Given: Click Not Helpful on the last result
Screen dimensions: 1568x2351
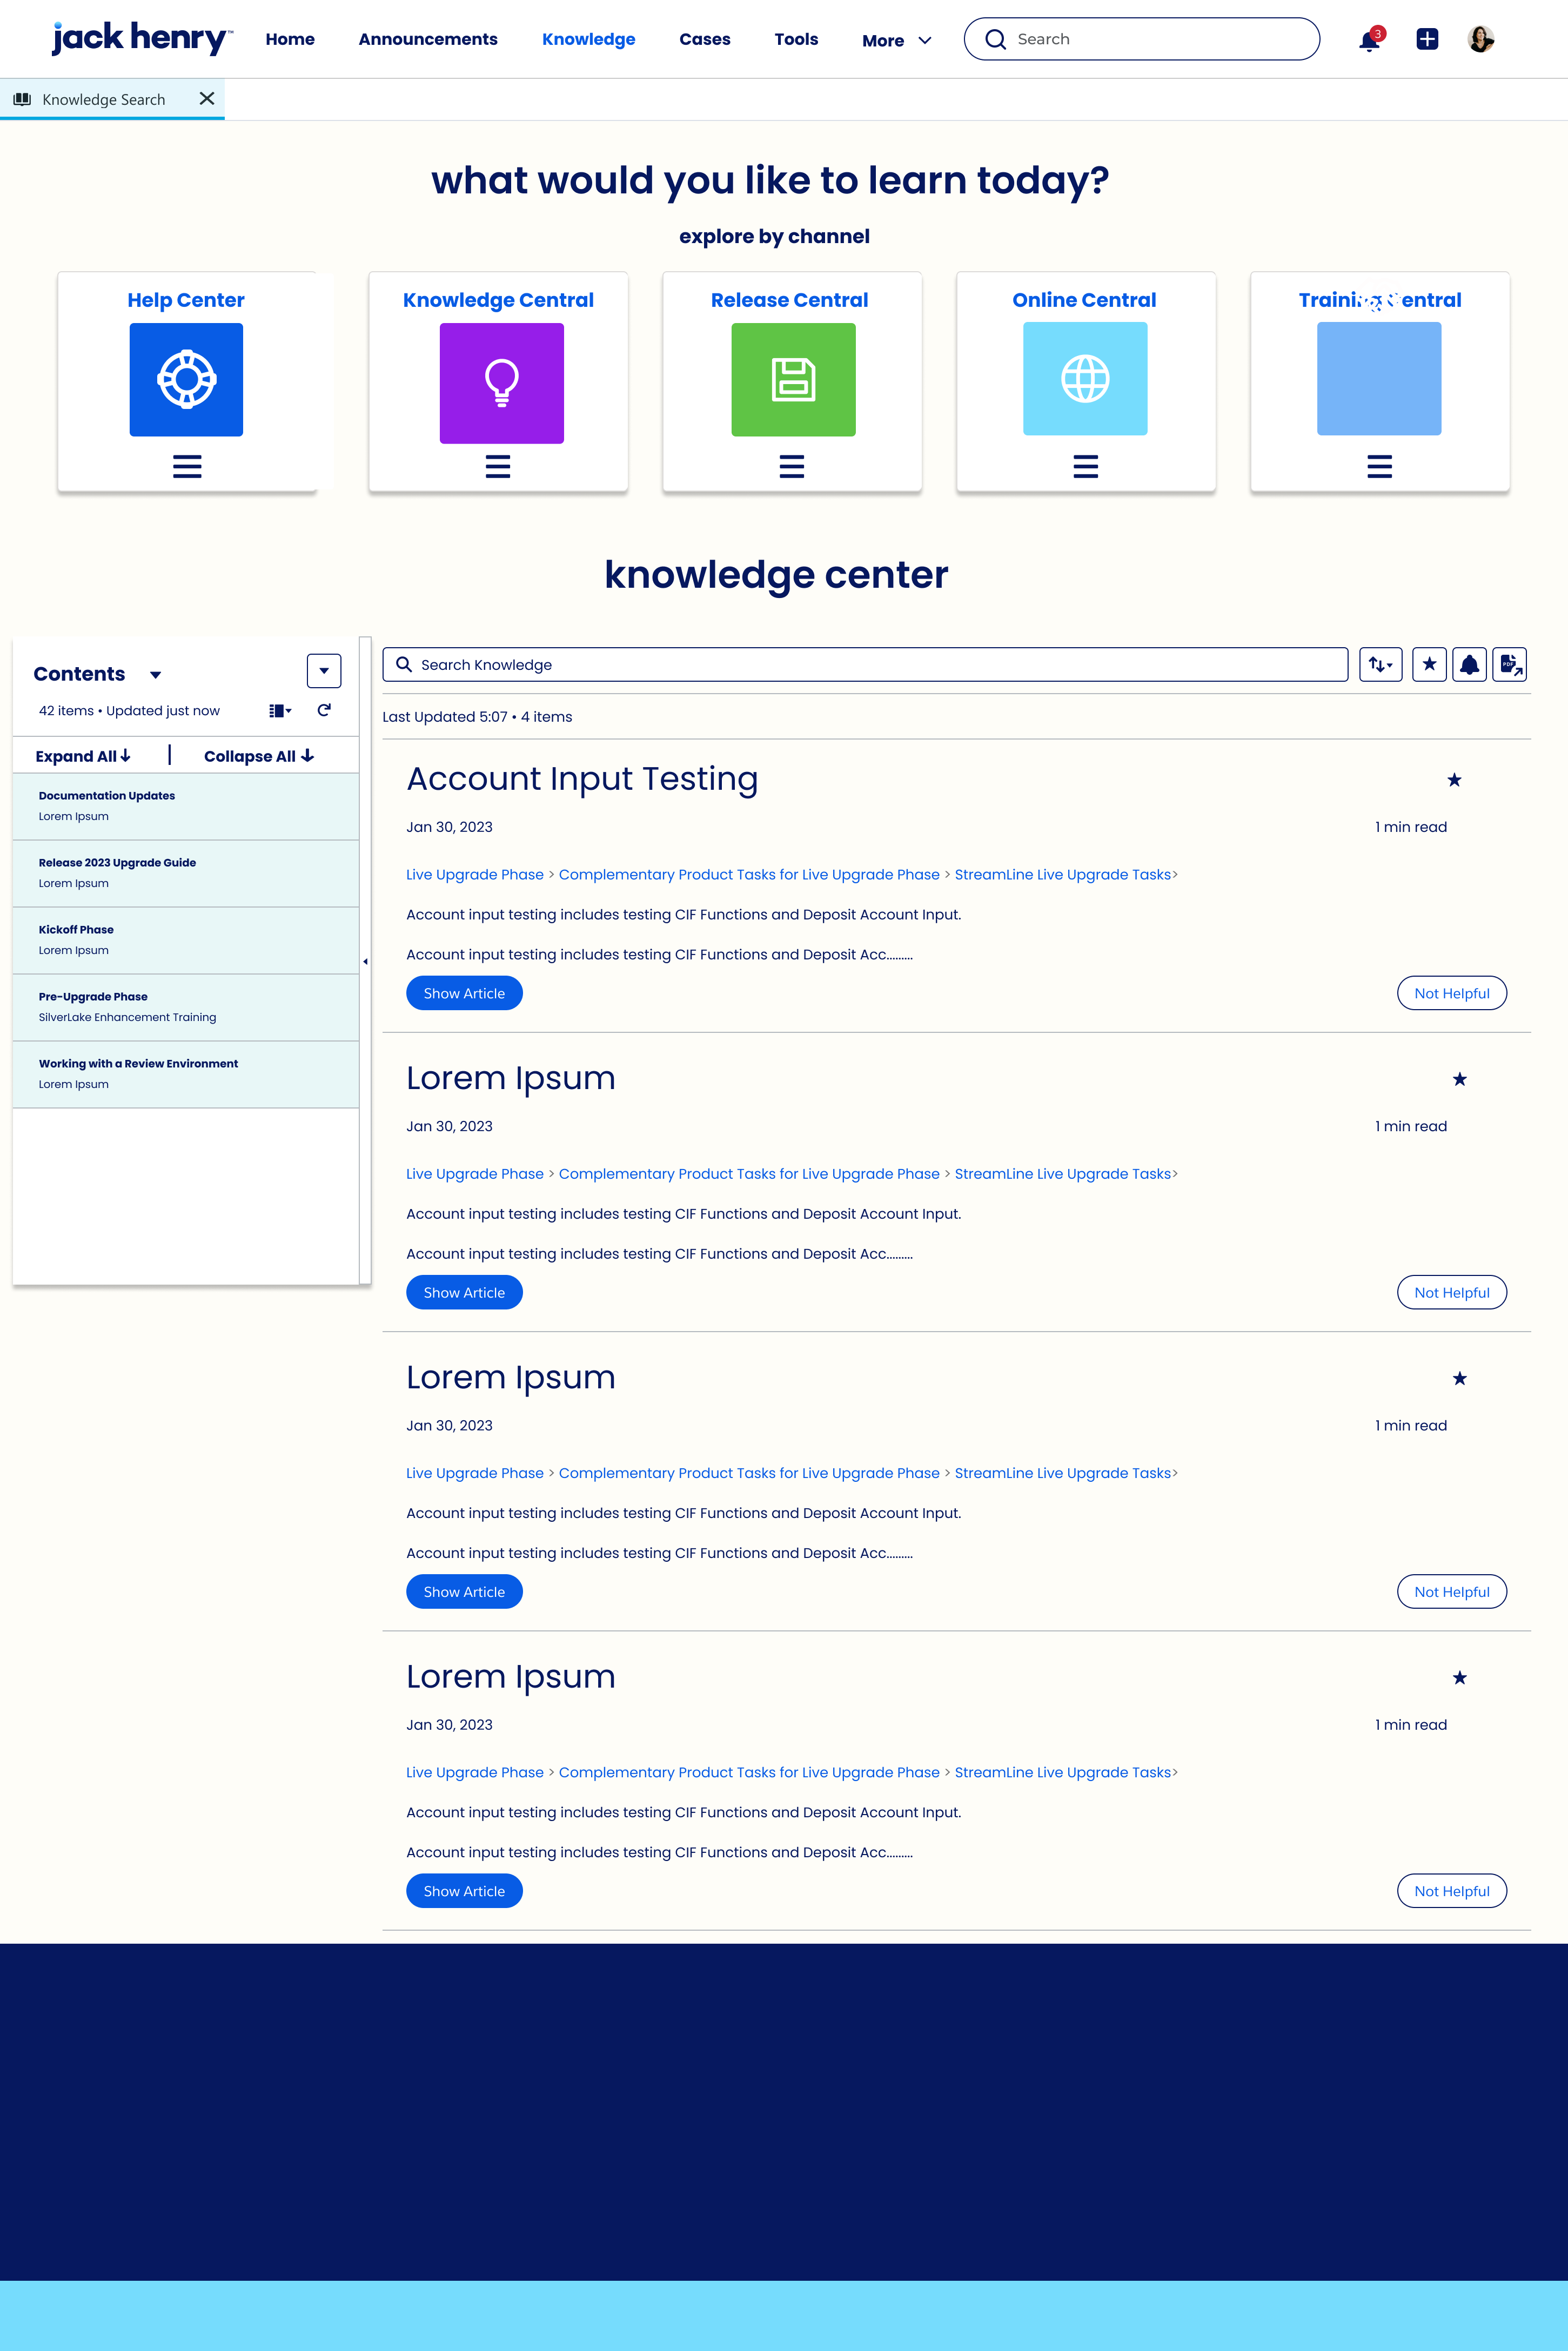Looking at the screenshot, I should point(1452,1891).
